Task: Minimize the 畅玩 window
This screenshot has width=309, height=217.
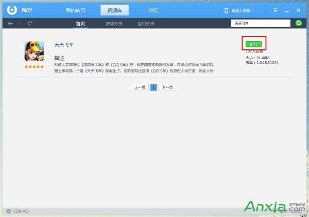Action: point(287,11)
